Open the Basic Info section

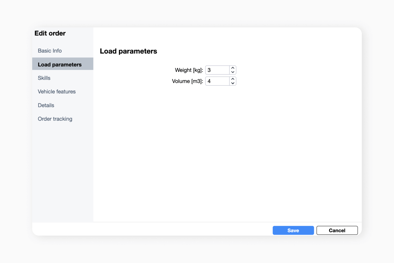tap(50, 51)
